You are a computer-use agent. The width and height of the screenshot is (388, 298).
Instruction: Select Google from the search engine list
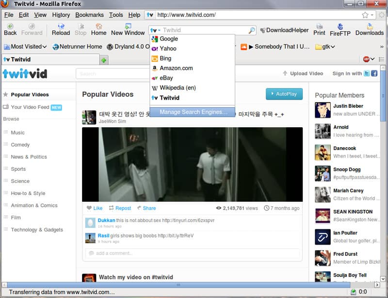192,39
